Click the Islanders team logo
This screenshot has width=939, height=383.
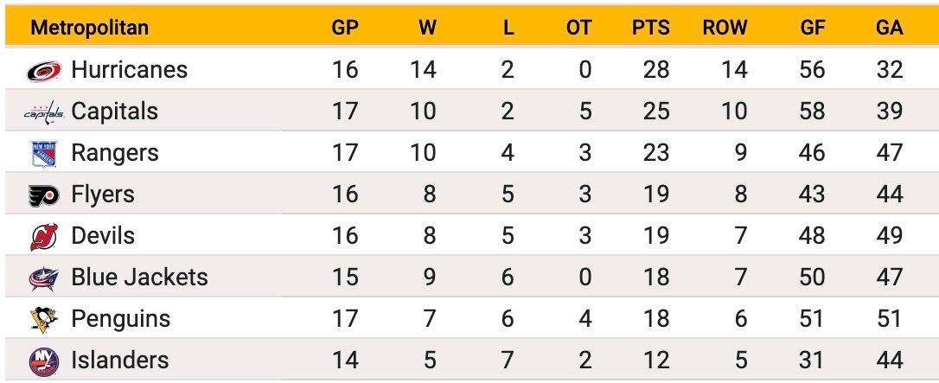click(44, 361)
